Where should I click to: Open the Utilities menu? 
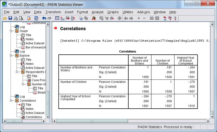click(x=128, y=12)
